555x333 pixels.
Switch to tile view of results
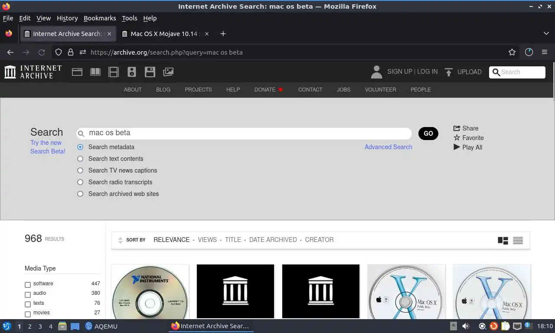click(503, 240)
